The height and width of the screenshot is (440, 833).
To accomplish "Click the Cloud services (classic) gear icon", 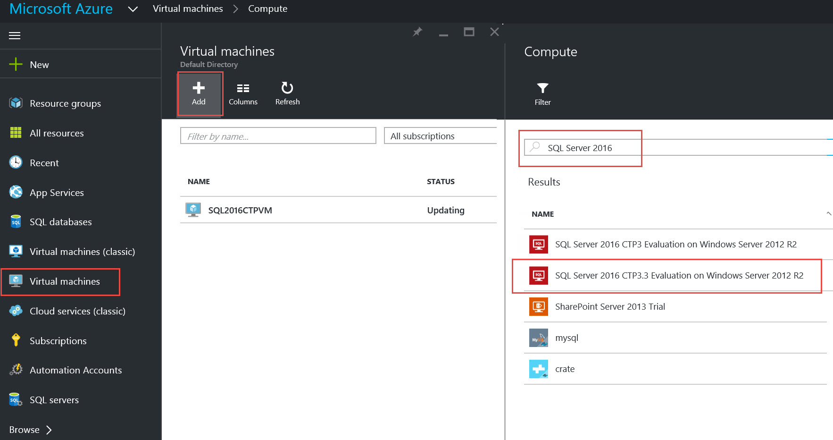I will pos(16,311).
